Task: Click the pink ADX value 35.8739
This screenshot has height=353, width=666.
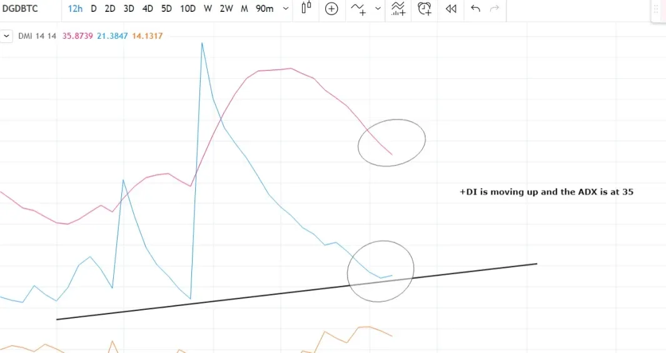Action: [x=78, y=36]
